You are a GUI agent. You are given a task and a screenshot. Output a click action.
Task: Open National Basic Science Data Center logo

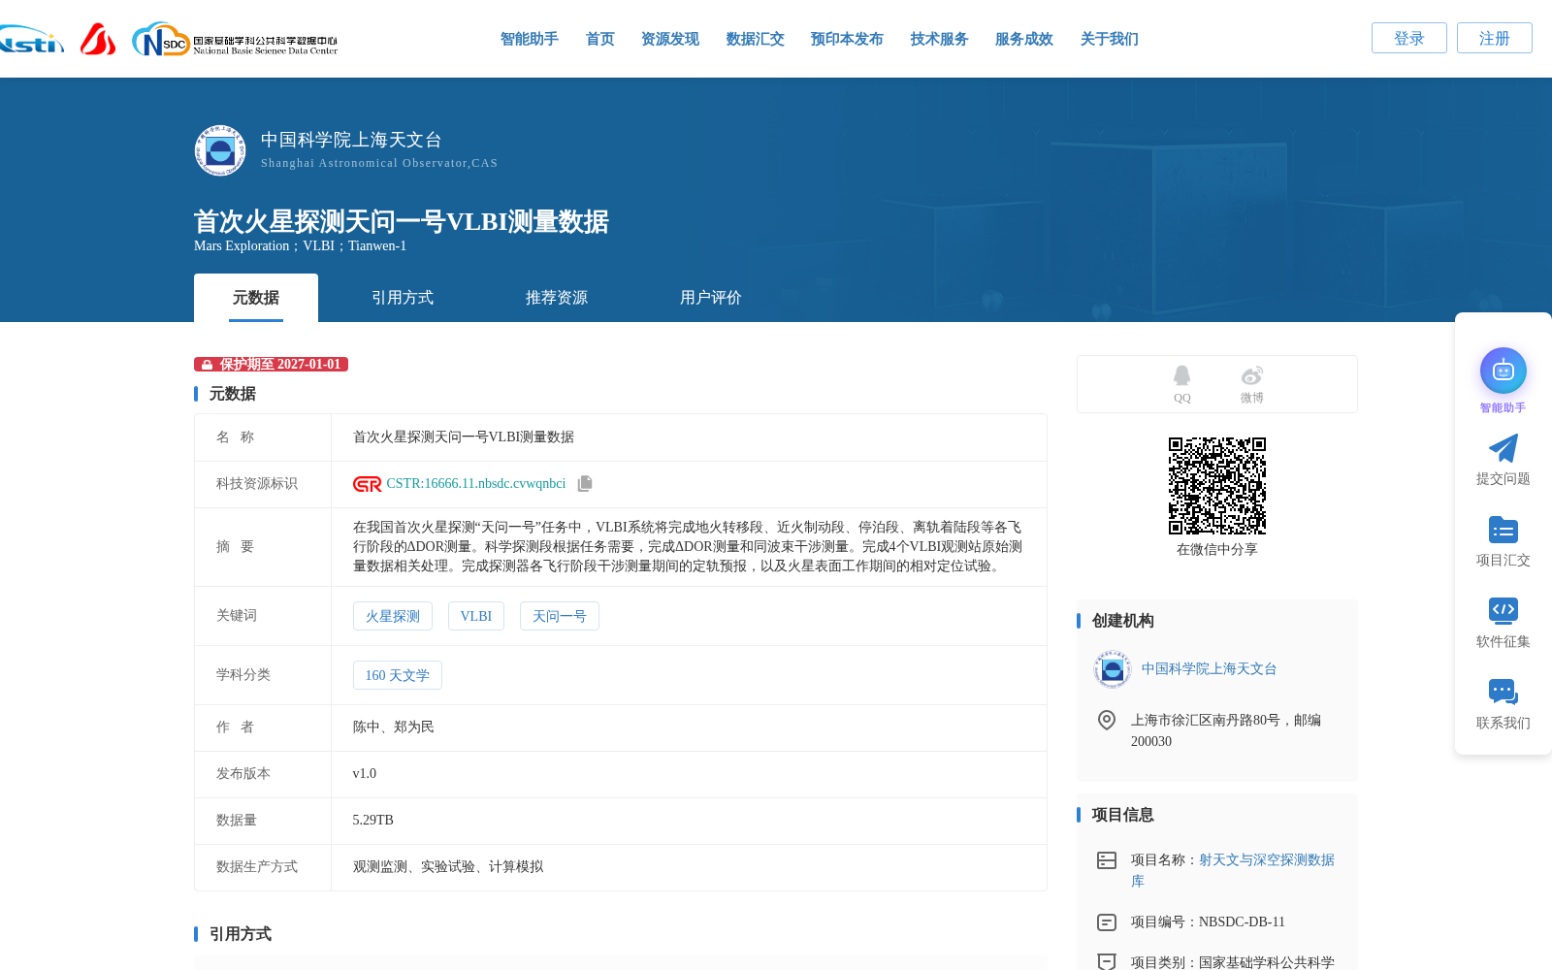point(235,40)
